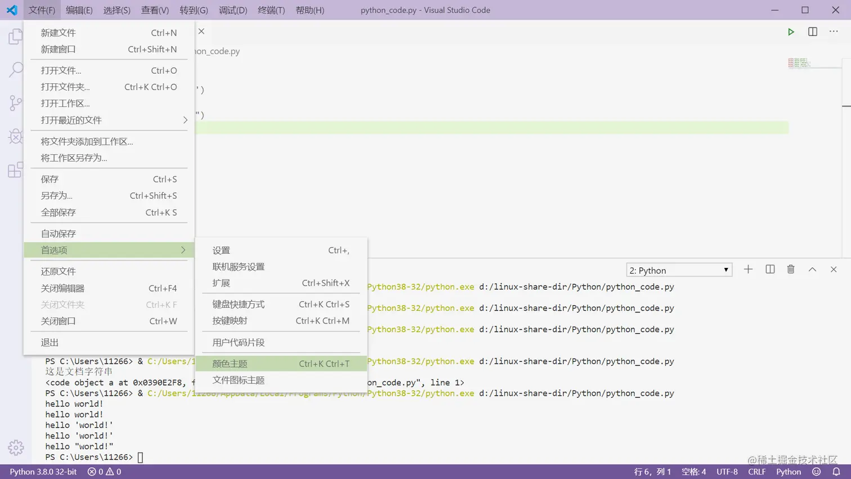Click Python 3.8.0 32-bit interpreter selector

(x=43, y=472)
